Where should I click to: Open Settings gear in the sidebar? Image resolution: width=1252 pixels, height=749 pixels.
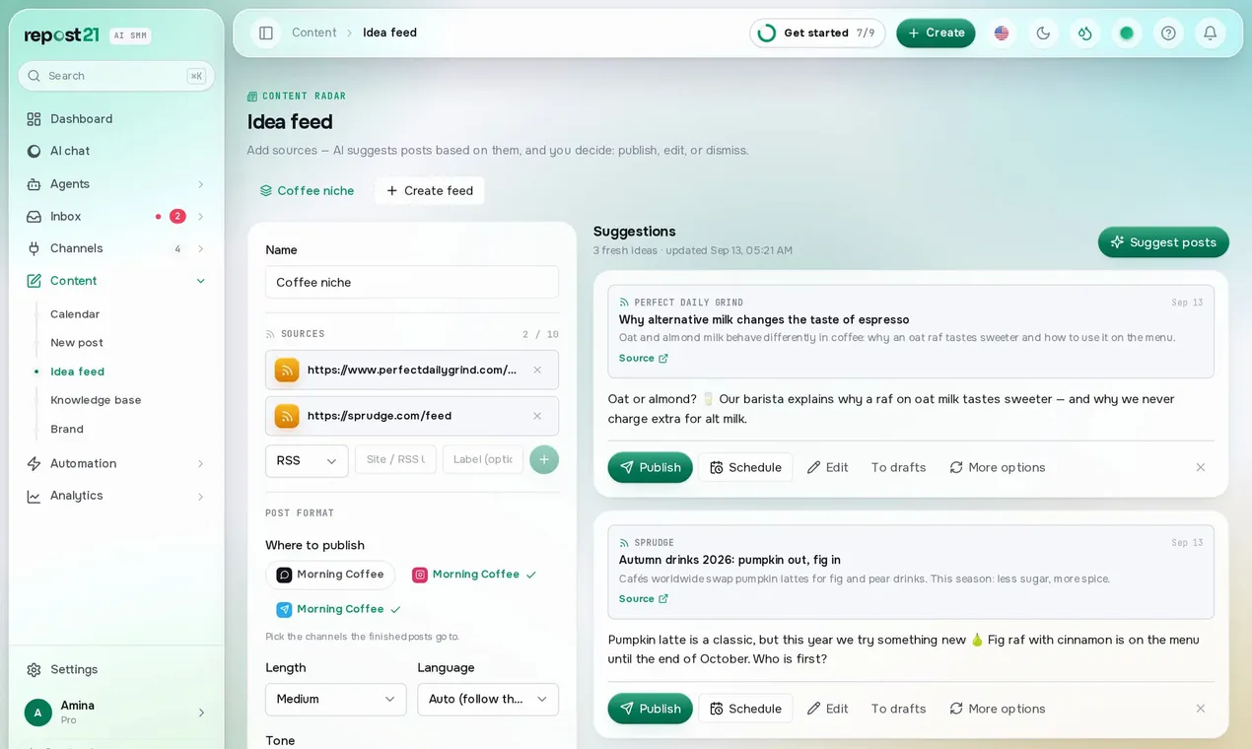pyautogui.click(x=116, y=670)
